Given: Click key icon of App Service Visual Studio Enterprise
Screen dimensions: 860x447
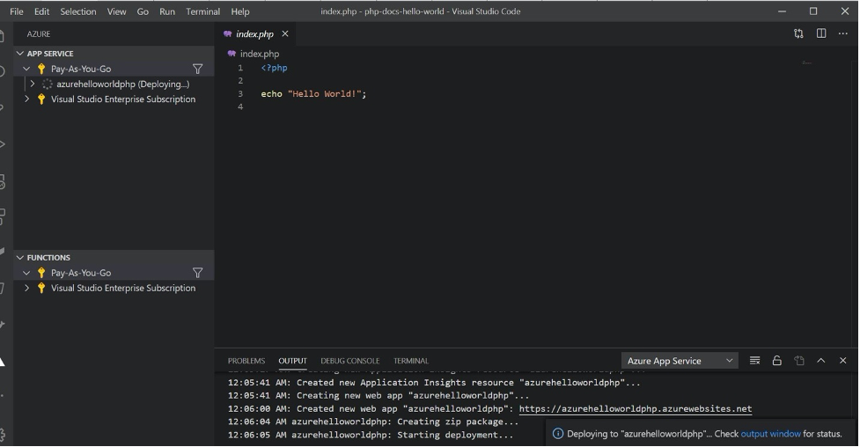Looking at the screenshot, I should (41, 99).
